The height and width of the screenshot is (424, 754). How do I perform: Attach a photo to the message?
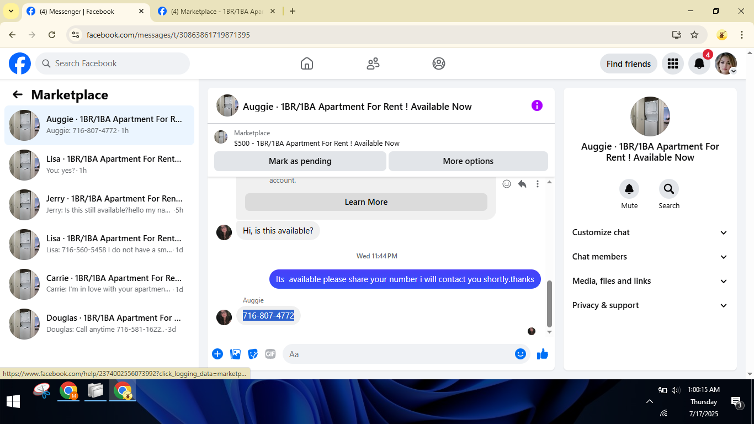235,354
